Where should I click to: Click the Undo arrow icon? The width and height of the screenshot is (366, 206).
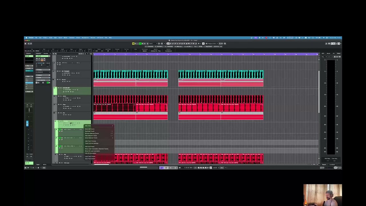pos(29,43)
